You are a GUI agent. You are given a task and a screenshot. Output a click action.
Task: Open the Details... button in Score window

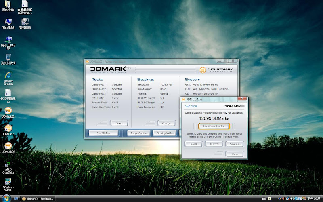[x=193, y=144]
